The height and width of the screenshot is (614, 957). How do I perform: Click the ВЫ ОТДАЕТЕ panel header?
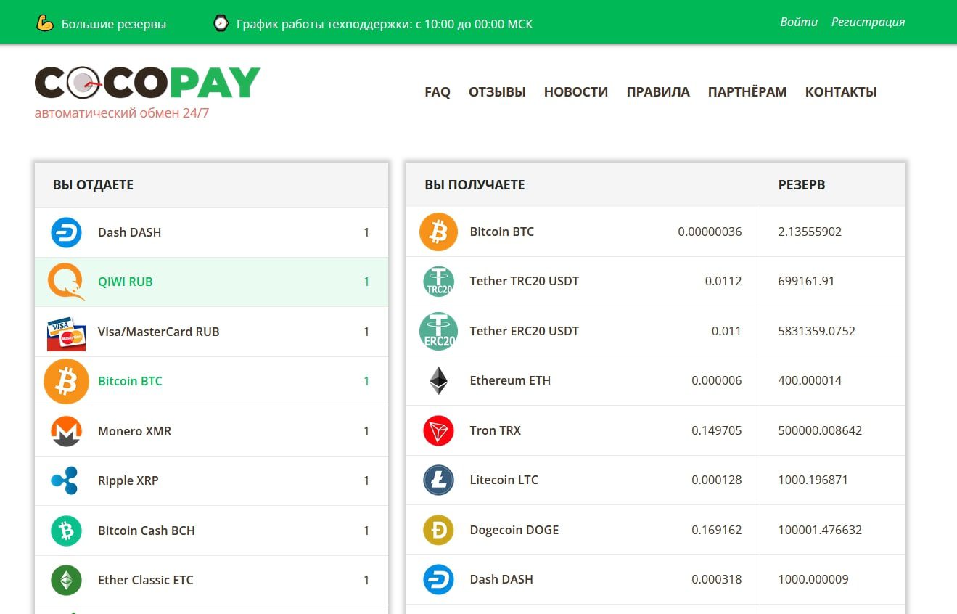coord(93,185)
